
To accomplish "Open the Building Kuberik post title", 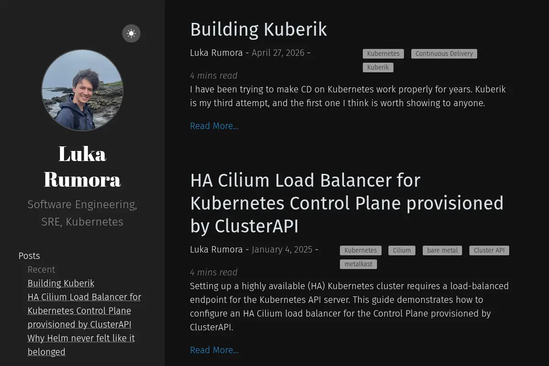I will pos(258,29).
